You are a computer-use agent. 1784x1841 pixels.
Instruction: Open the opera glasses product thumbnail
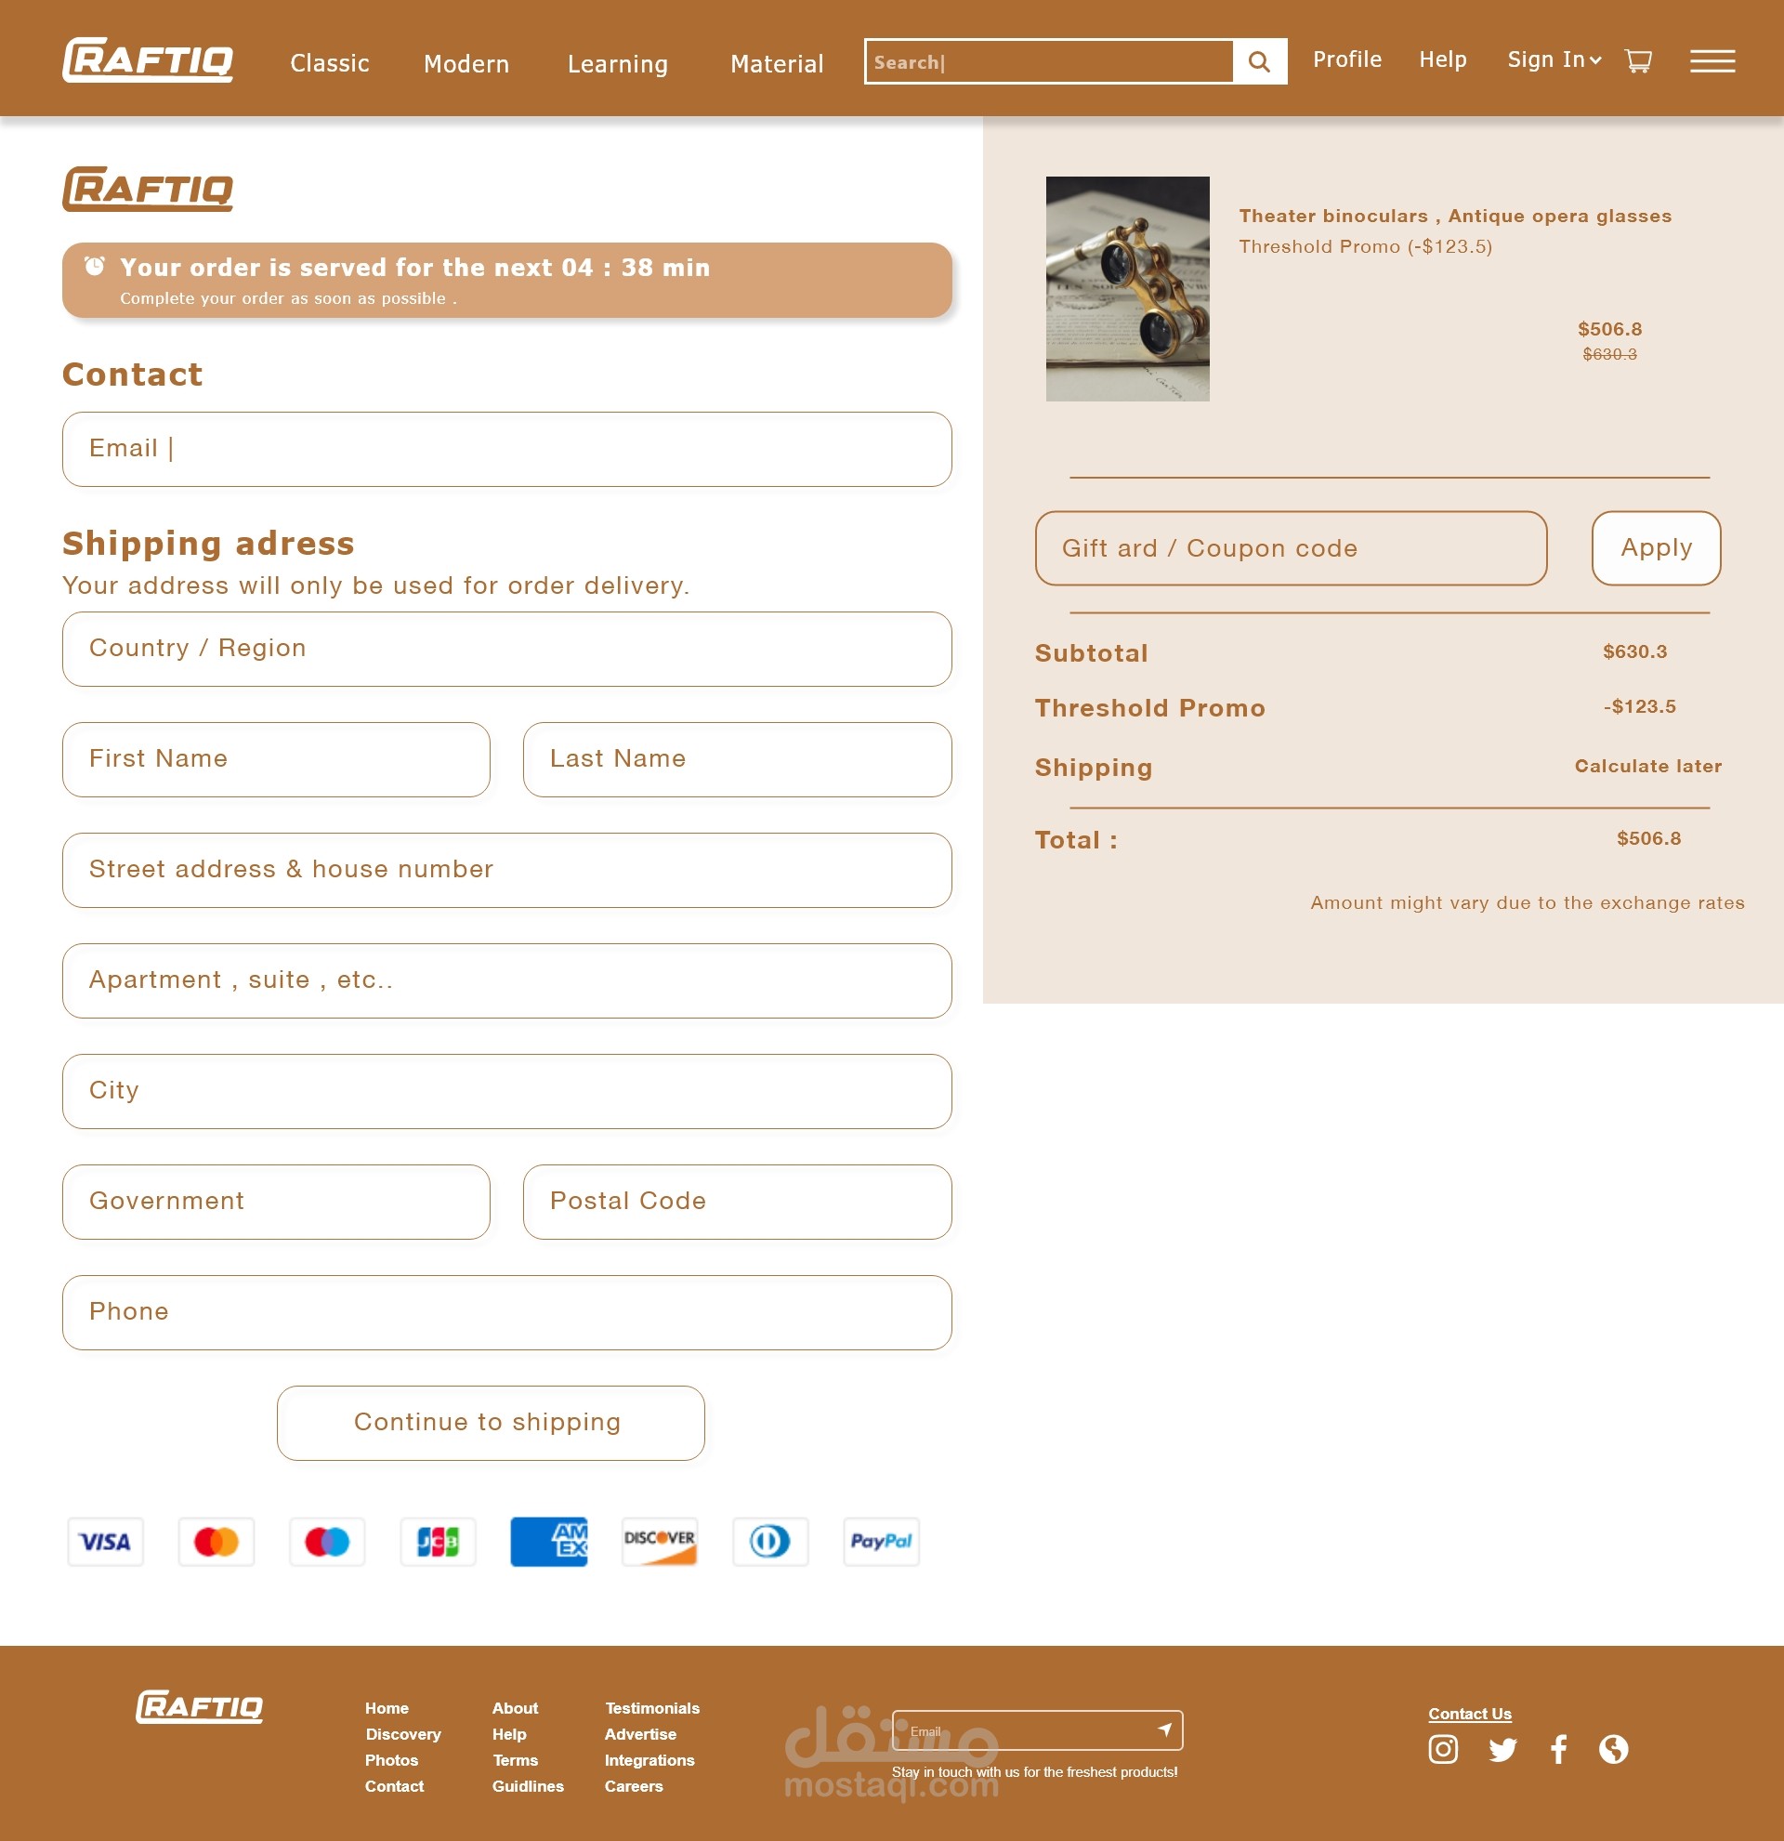1127,288
